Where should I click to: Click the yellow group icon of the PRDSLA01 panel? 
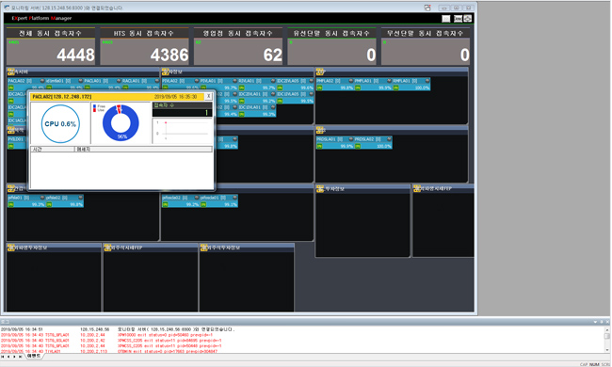320,130
